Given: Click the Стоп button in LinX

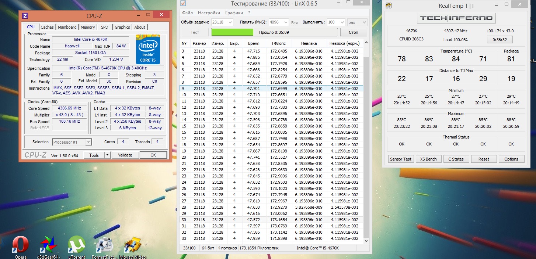Looking at the screenshot, I should 354,32.
